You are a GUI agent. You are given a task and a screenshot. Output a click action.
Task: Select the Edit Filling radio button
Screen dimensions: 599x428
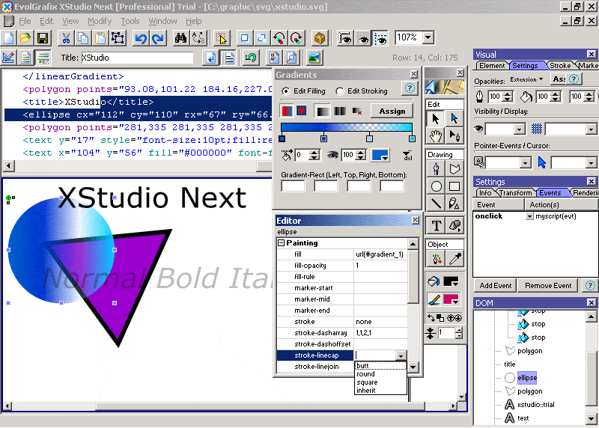pos(285,91)
